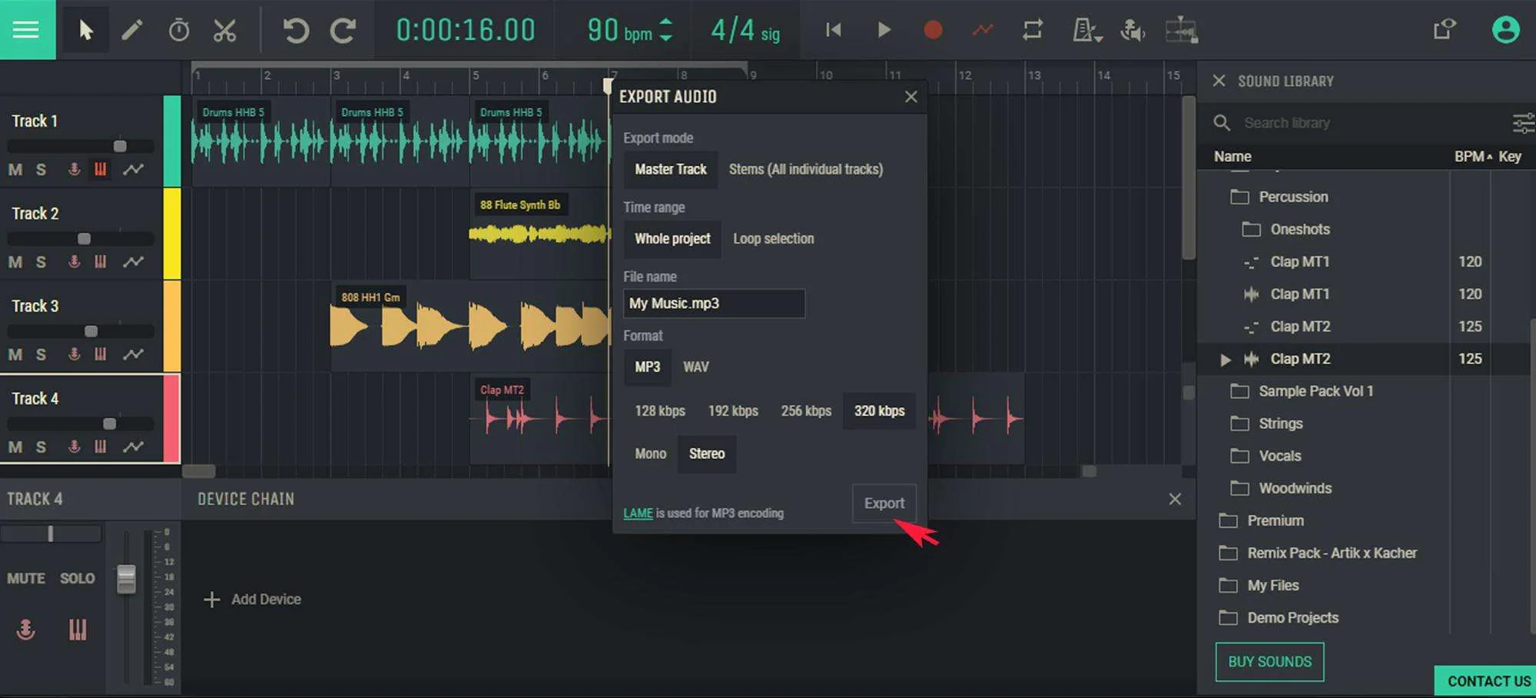
Task: Open sound library filter settings icon
Action: click(1523, 123)
